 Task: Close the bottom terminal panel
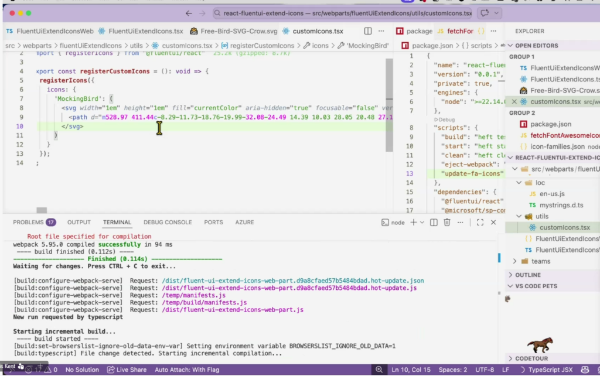pyautogui.click(x=493, y=223)
